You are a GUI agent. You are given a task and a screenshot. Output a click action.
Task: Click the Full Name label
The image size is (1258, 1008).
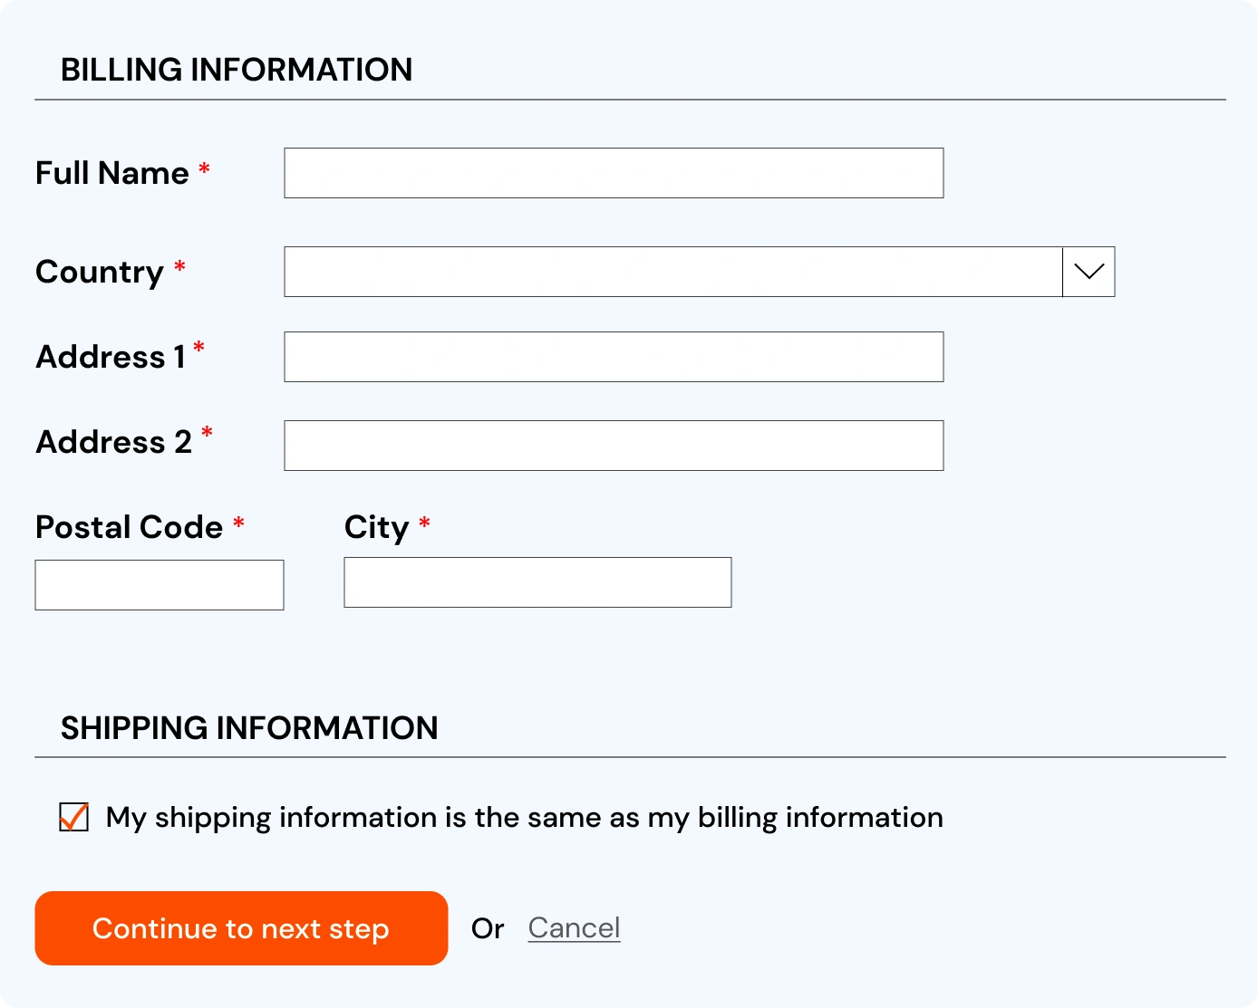pos(112,173)
